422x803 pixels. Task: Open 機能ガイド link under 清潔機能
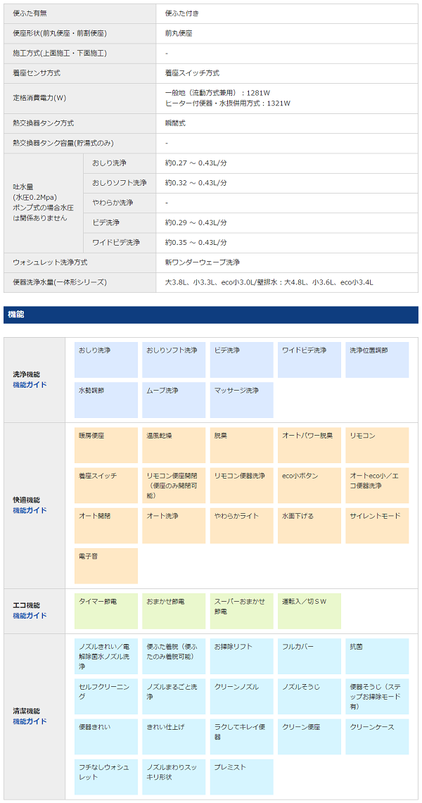30,721
